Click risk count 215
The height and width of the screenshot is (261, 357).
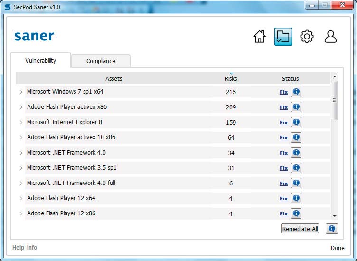tap(231, 92)
